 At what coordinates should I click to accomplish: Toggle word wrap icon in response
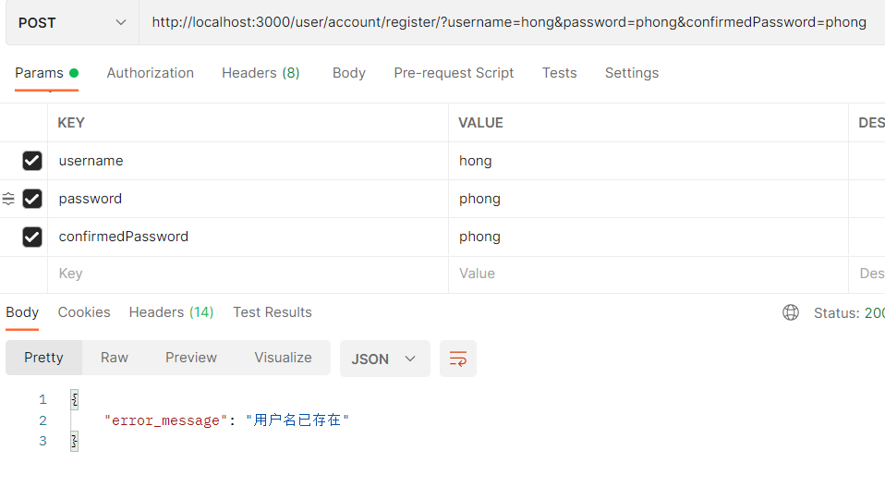(x=457, y=359)
